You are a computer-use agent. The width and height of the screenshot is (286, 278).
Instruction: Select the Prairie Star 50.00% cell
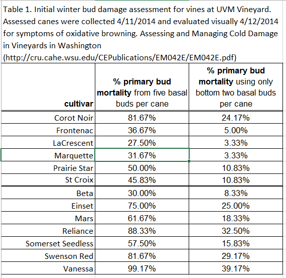(x=142, y=167)
